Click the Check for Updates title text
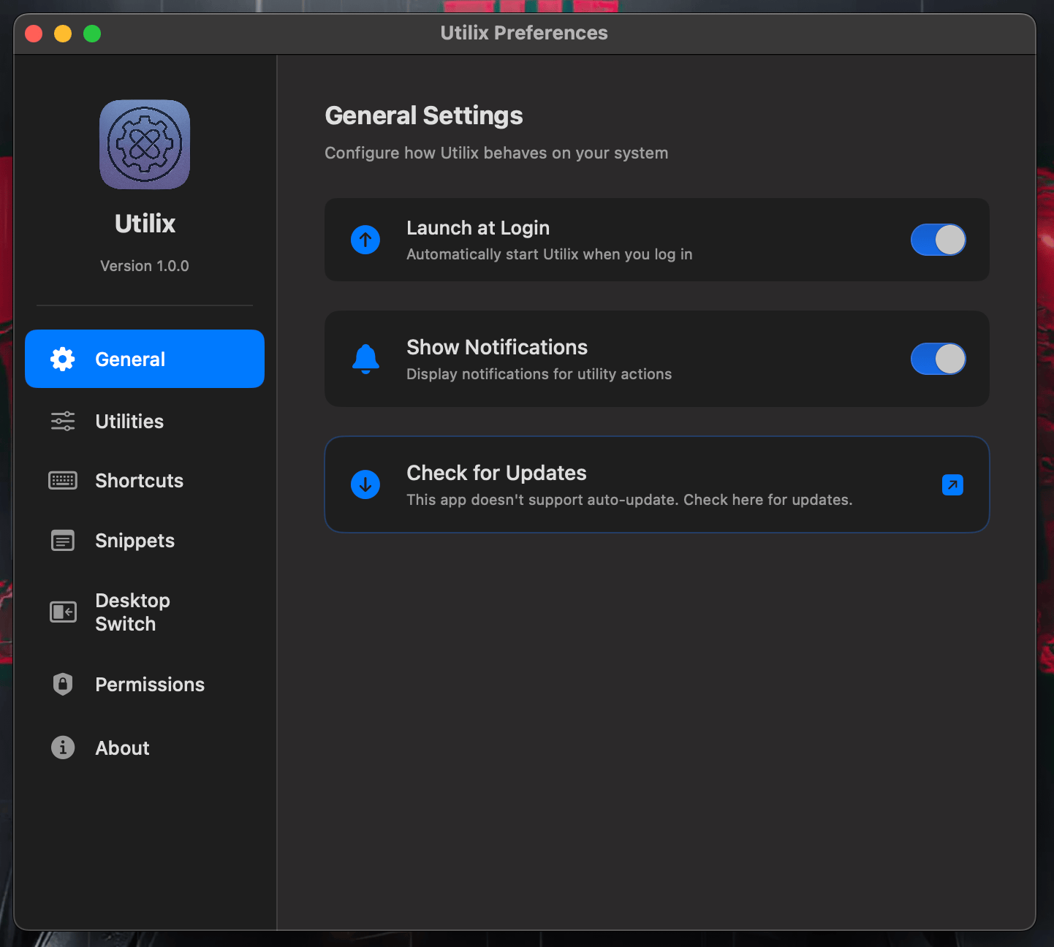 [496, 473]
